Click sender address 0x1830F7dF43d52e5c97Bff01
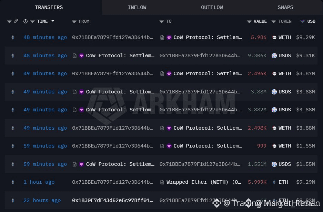The width and height of the screenshot is (323, 212). pyautogui.click(x=112, y=200)
